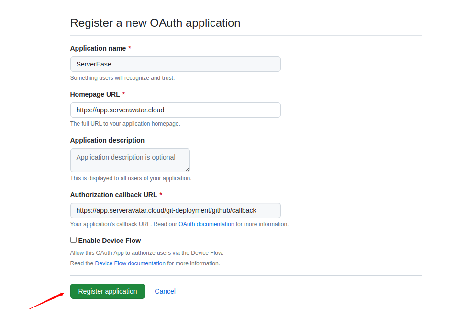Click the description textarea resize handle
Screen dimensions: 467x318
pos(188,169)
